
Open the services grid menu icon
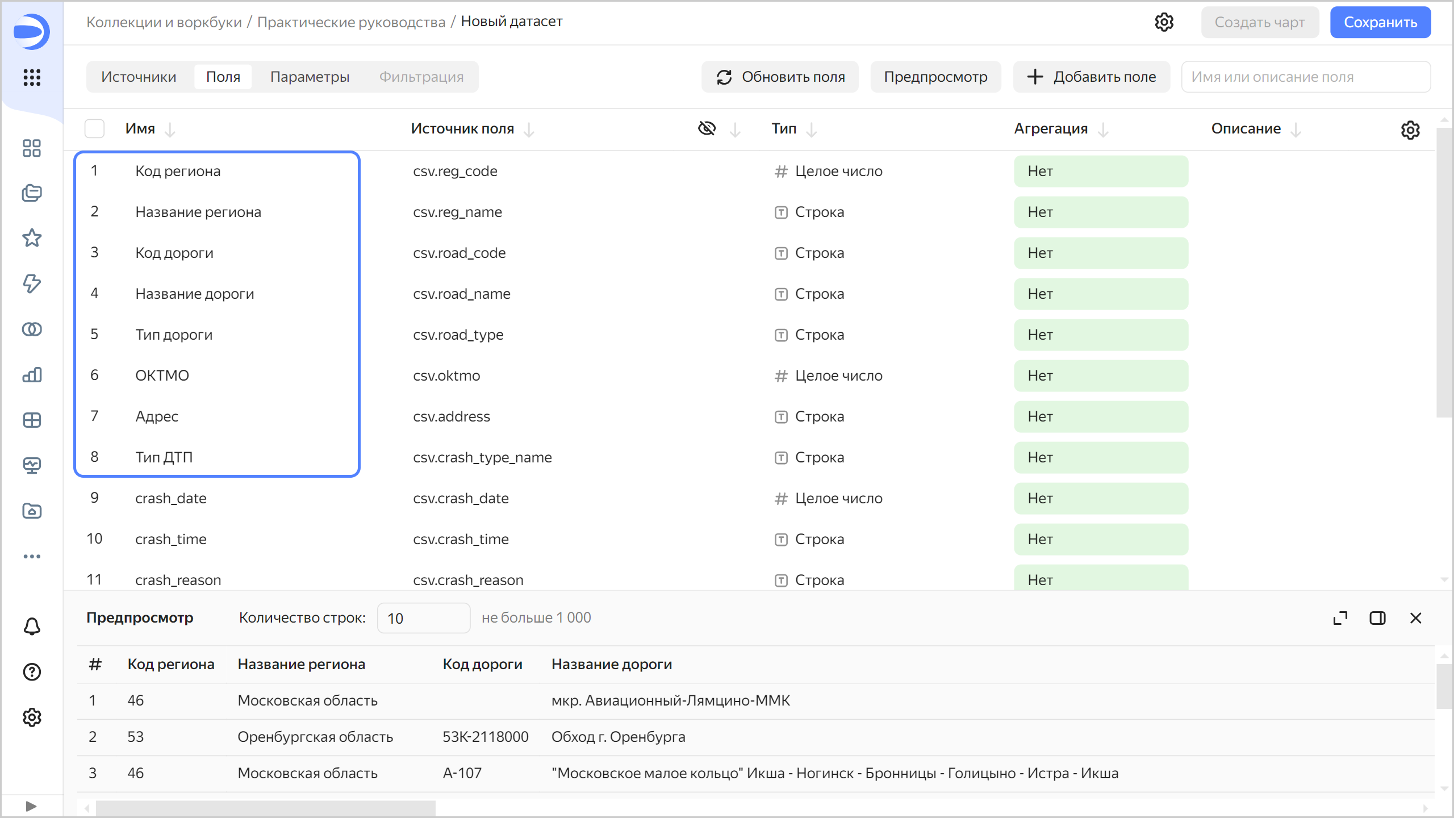pyautogui.click(x=32, y=77)
